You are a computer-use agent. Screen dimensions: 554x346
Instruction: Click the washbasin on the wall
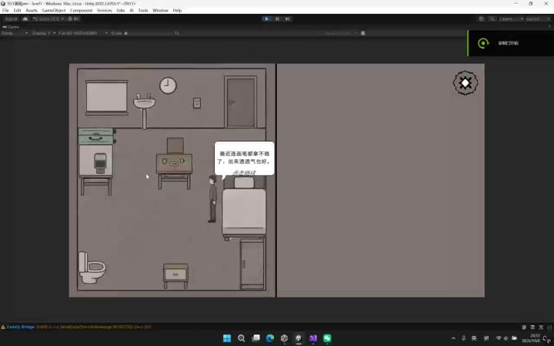[144, 111]
